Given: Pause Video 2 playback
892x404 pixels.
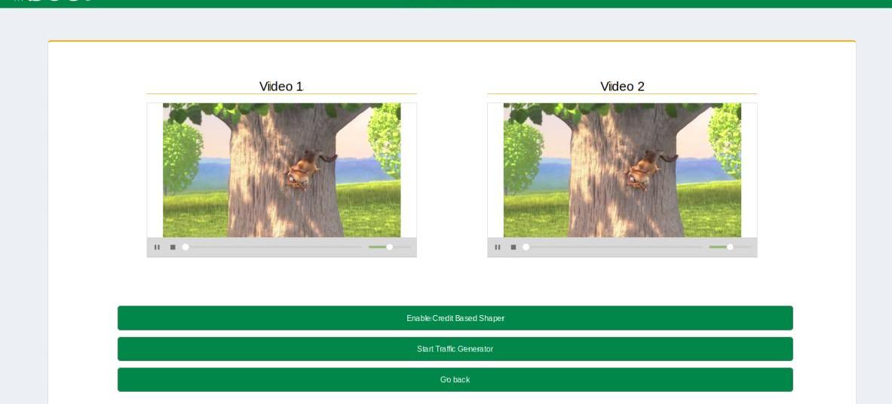Looking at the screenshot, I should click(x=498, y=247).
